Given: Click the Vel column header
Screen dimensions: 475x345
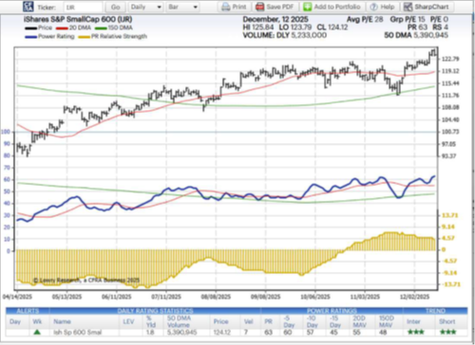Looking at the screenshot, I should click(x=249, y=321).
